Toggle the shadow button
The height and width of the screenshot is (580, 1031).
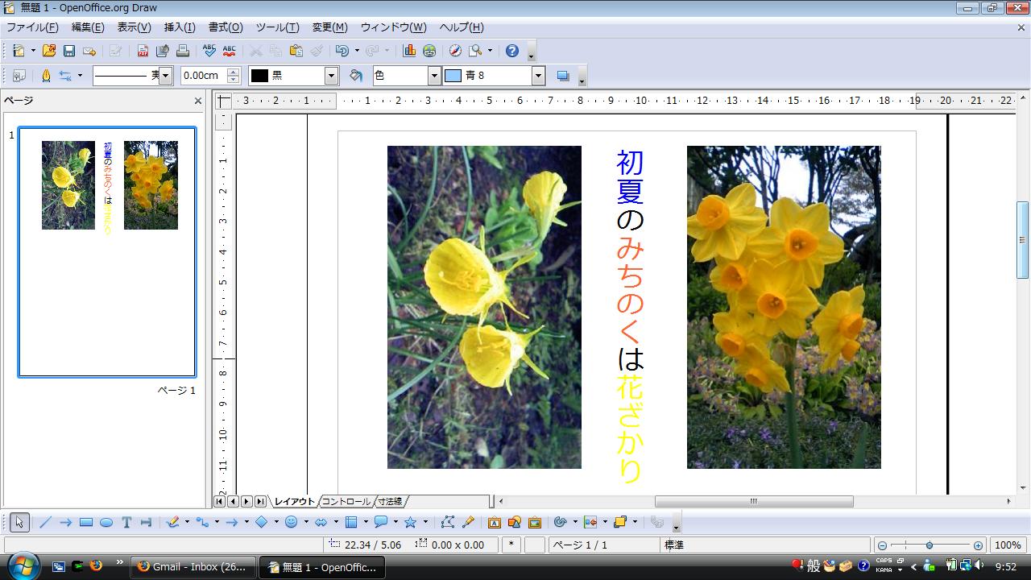[563, 76]
